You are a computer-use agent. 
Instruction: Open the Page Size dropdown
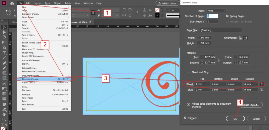click(221, 30)
